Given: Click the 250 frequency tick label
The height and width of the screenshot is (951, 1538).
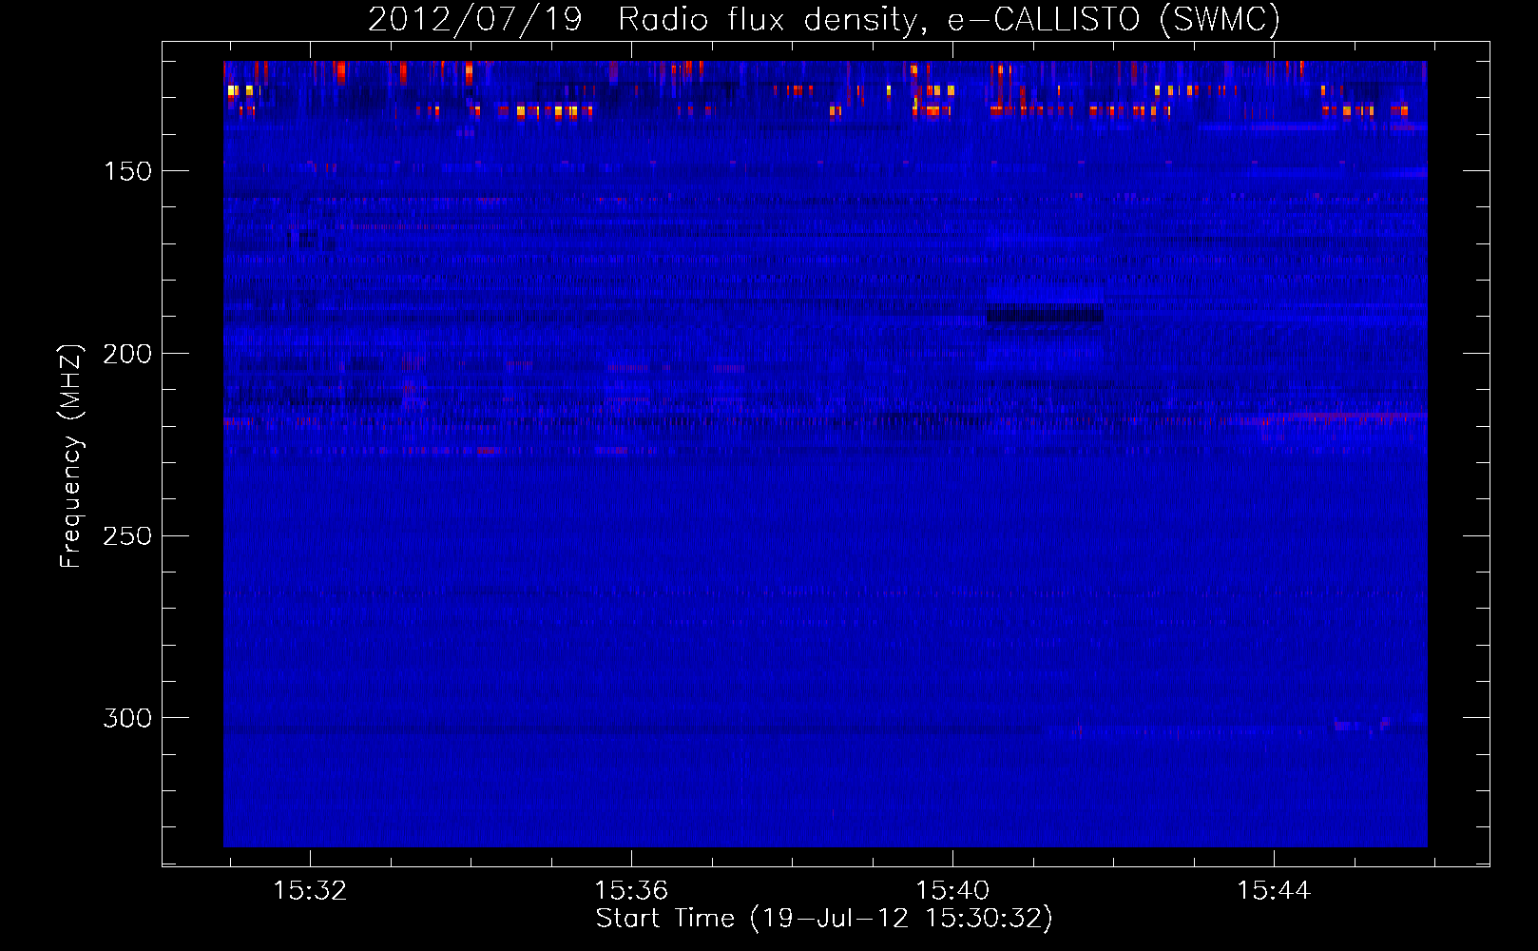Looking at the screenshot, I should click(x=127, y=536).
